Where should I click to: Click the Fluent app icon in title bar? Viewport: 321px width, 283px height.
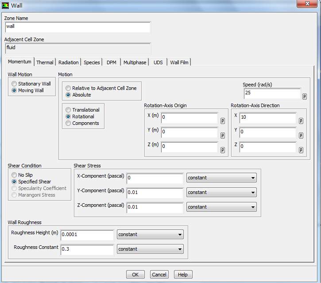(5, 5)
